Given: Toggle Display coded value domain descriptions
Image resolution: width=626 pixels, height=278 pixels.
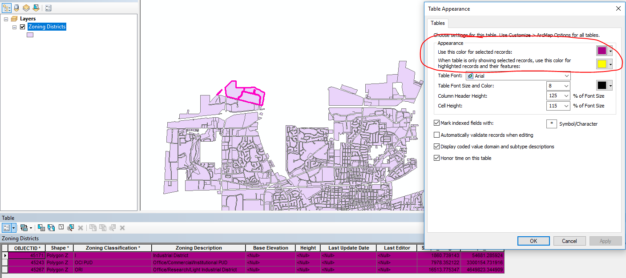Looking at the screenshot, I should coord(436,146).
